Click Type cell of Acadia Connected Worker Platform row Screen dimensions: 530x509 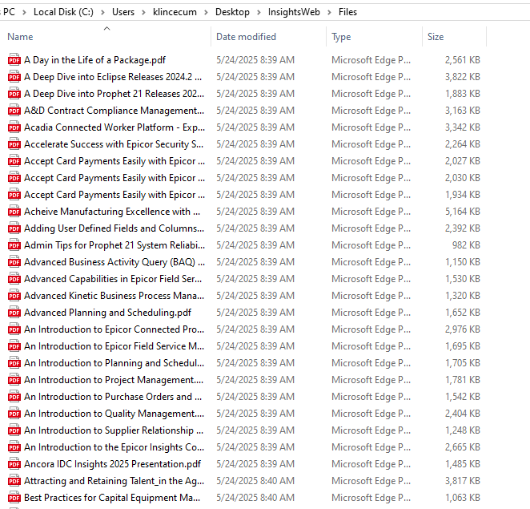[371, 127]
